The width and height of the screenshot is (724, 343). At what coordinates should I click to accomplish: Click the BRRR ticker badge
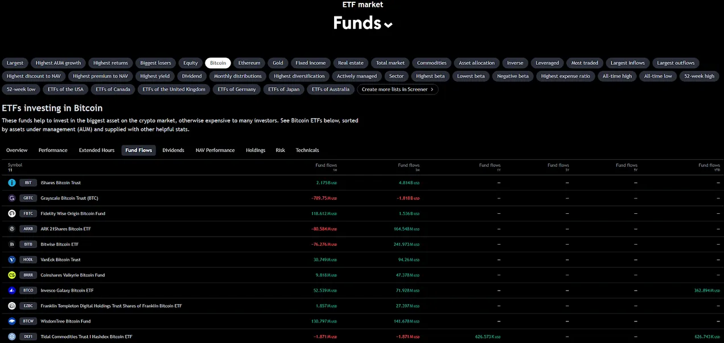click(x=28, y=275)
